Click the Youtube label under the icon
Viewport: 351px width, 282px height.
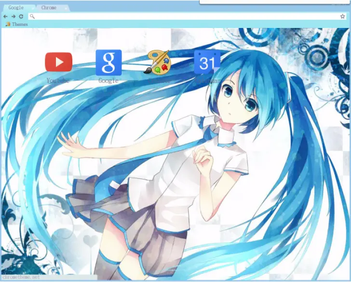pos(58,81)
